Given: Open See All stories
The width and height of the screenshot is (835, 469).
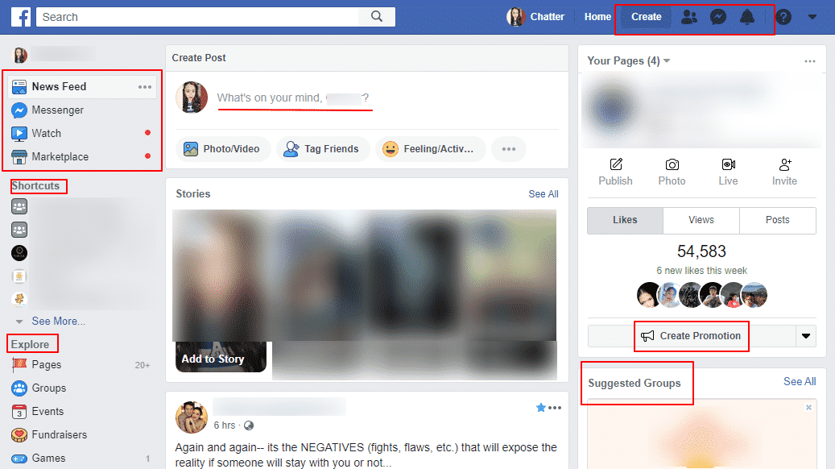Looking at the screenshot, I should tap(543, 193).
